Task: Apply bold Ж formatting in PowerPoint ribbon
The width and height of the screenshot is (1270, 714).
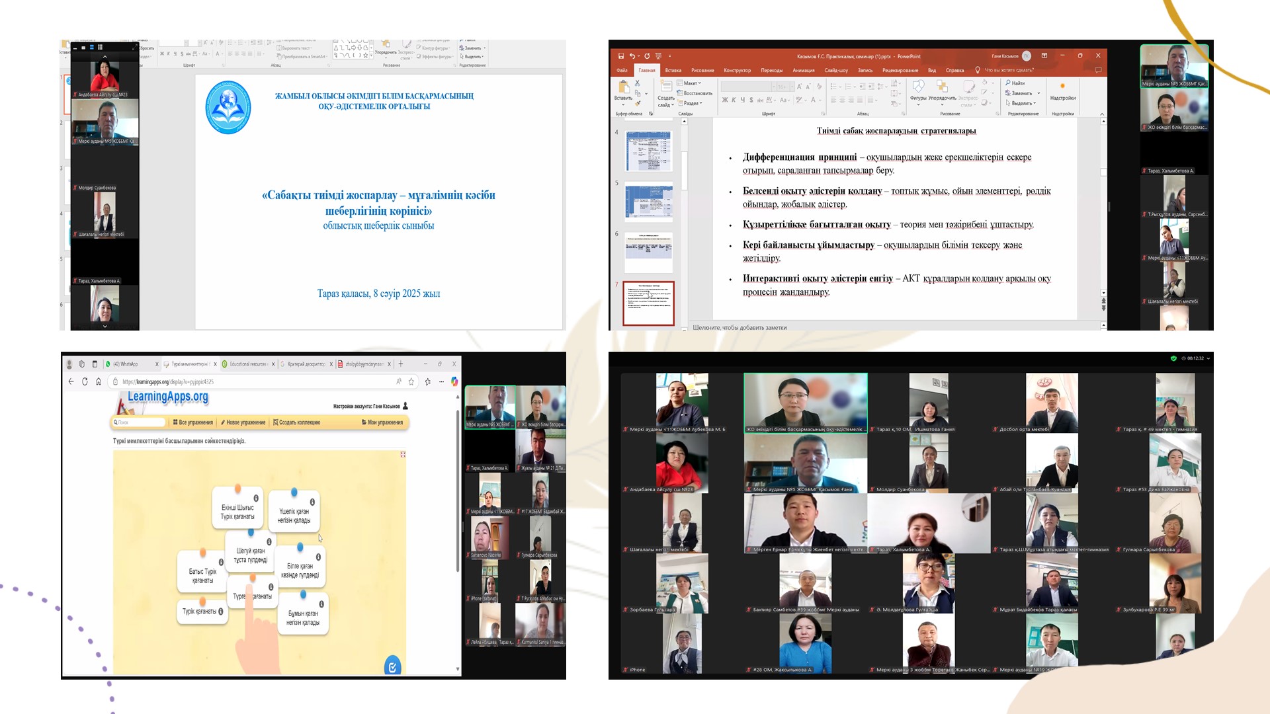Action: click(725, 100)
